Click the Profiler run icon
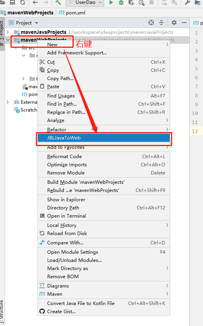 [141, 2]
